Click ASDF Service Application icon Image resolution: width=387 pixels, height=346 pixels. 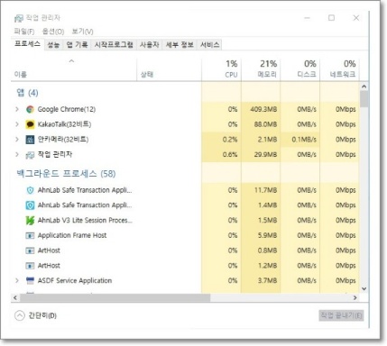30,280
